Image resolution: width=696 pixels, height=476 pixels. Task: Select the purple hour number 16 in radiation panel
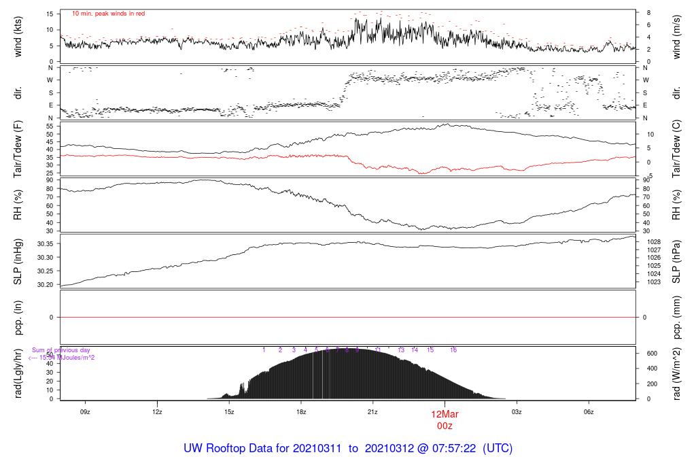click(453, 350)
